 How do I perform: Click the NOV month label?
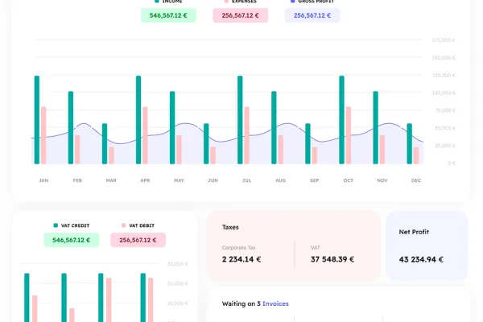click(x=382, y=180)
